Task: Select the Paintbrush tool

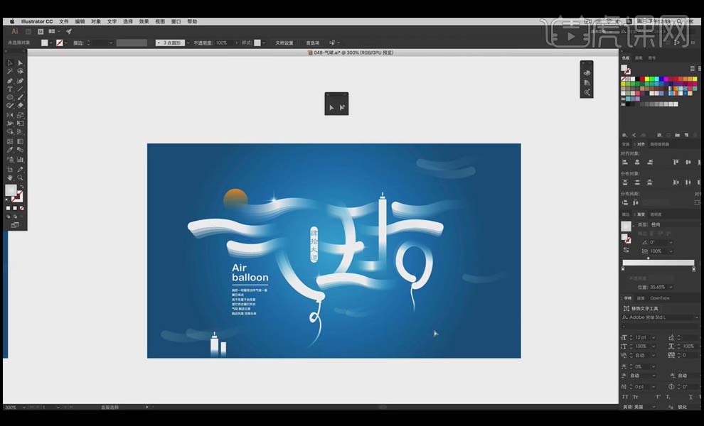Action: click(20, 97)
